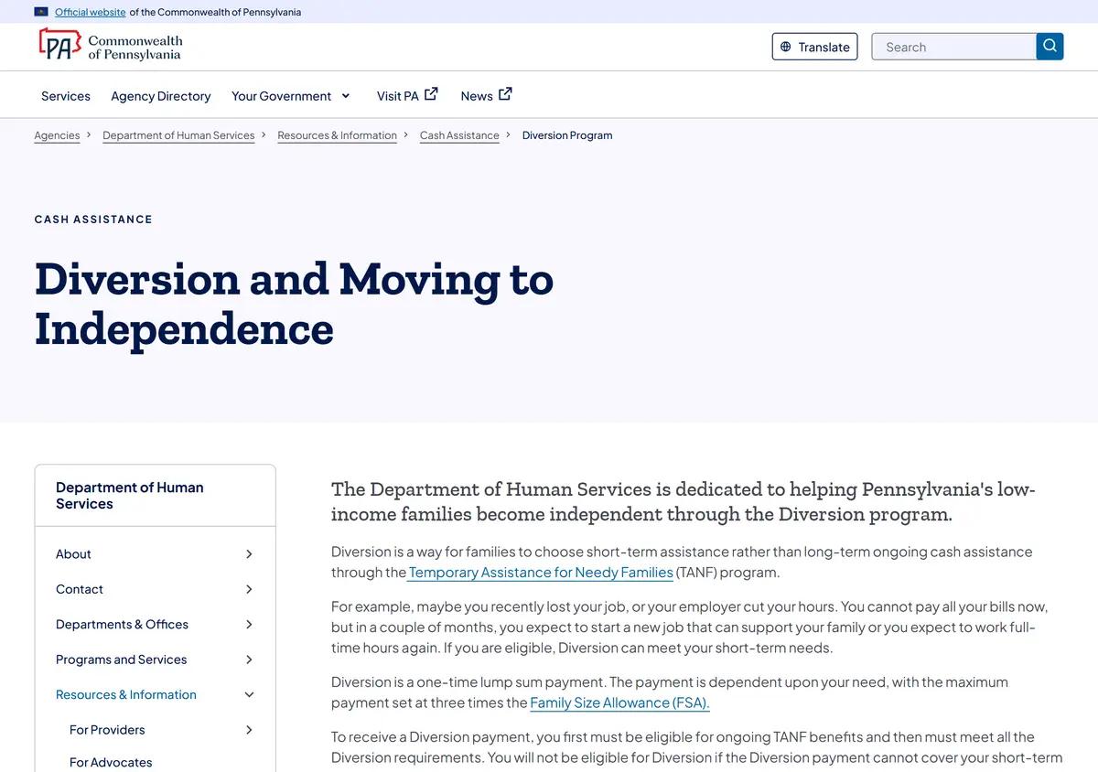Open Contact in the sidebar

(x=80, y=589)
